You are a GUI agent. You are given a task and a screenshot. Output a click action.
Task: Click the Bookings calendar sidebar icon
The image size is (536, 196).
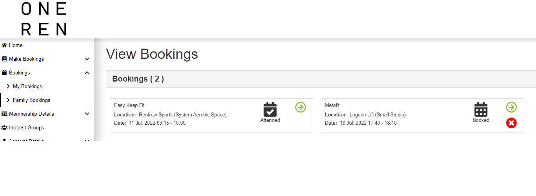(x=4, y=73)
